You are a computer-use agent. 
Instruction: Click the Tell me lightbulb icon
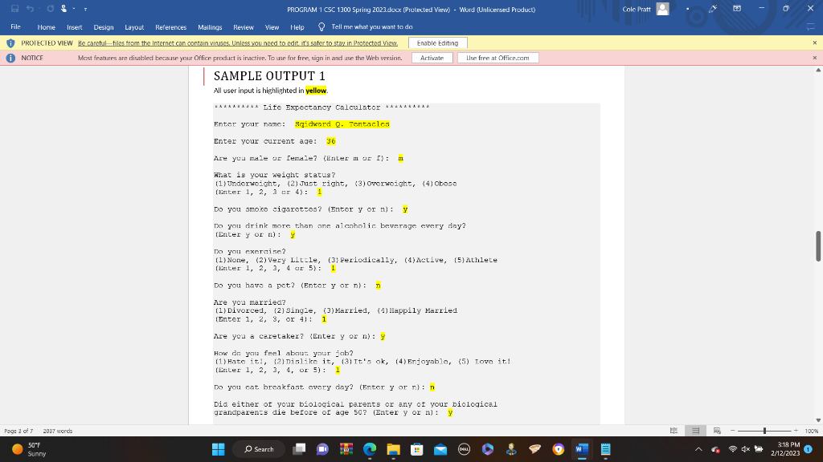pyautogui.click(x=321, y=26)
